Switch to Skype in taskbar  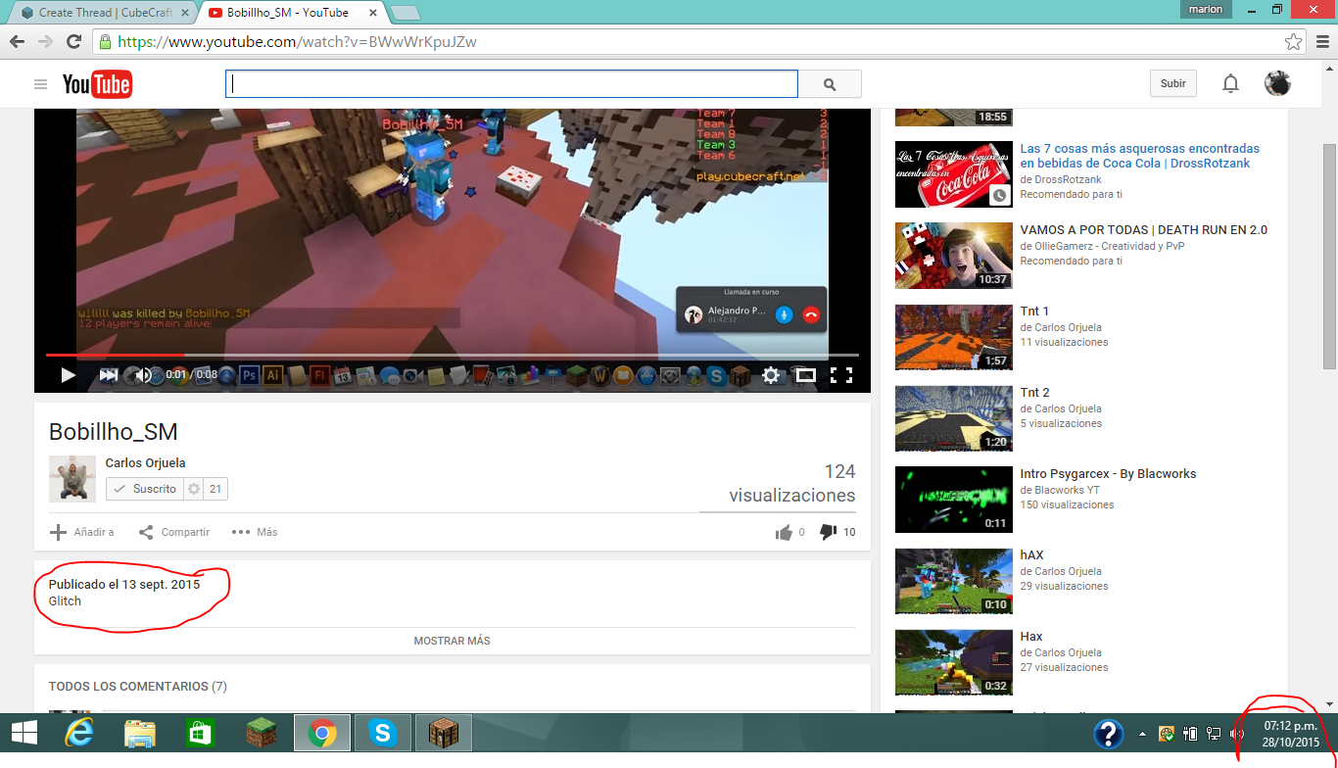[383, 733]
